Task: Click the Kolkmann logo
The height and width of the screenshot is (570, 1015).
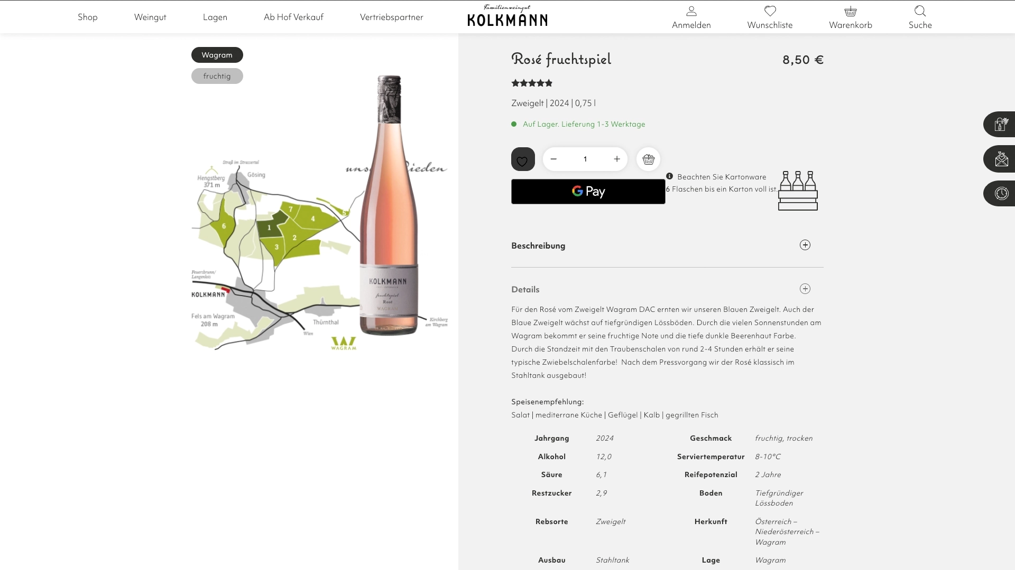Action: pos(507,16)
